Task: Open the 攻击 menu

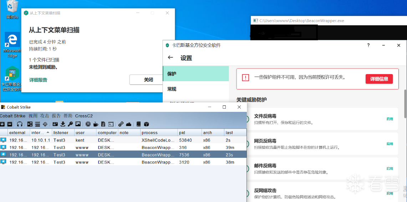Action: tap(45, 116)
